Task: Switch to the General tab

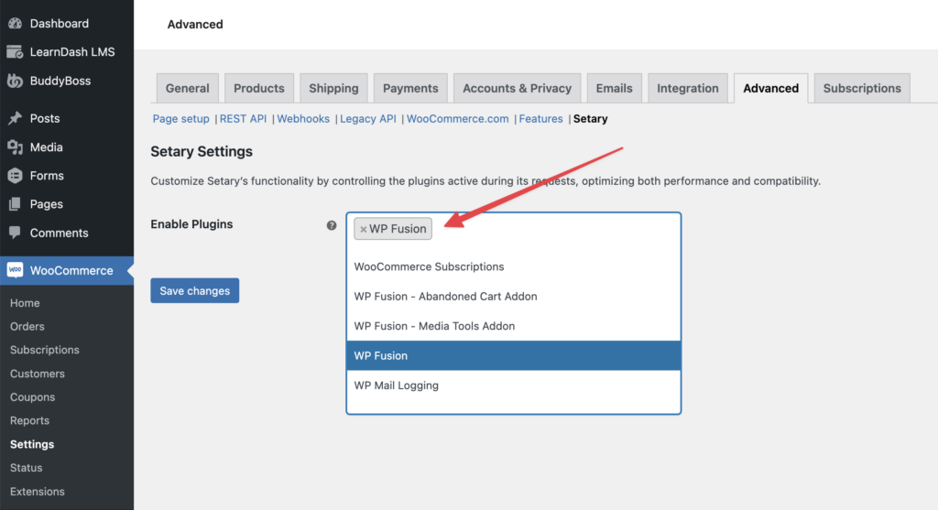Action: coord(187,88)
